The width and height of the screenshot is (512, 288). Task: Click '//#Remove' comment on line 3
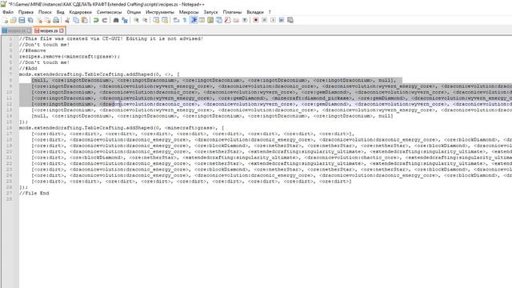pyautogui.click(x=32, y=50)
